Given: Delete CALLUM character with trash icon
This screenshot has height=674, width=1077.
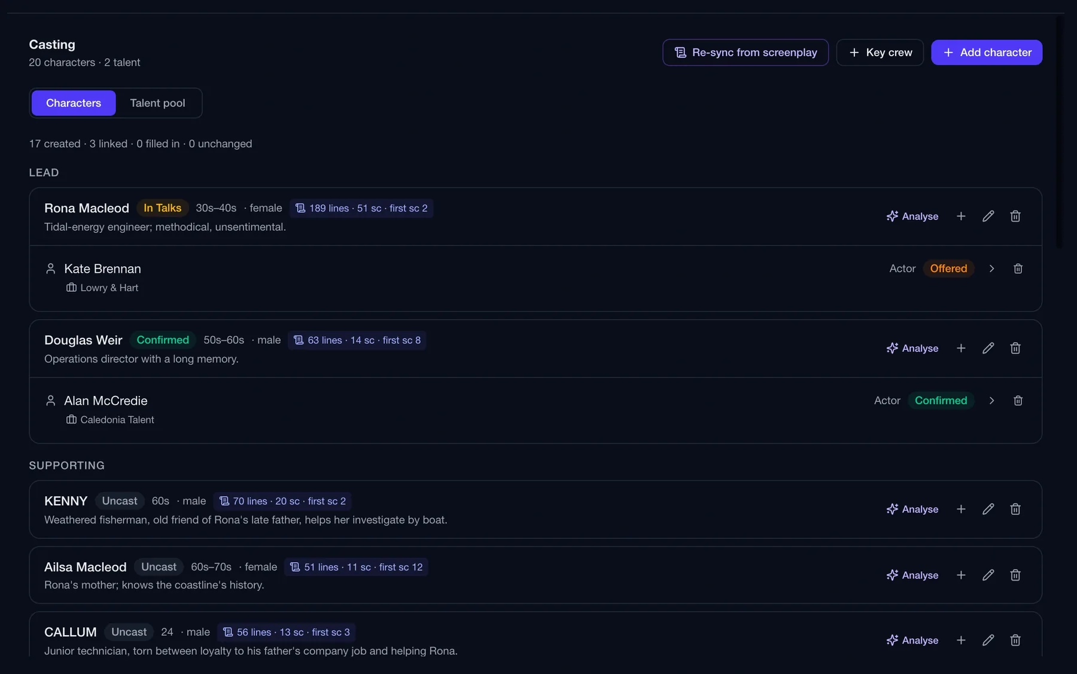Looking at the screenshot, I should (x=1015, y=640).
